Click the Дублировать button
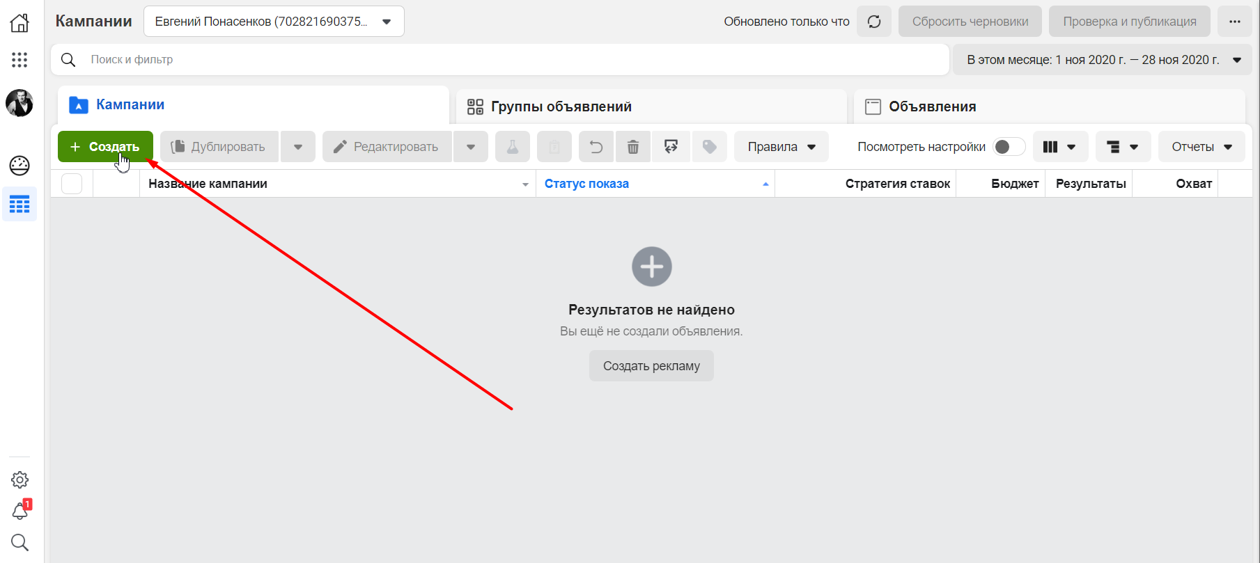 pyautogui.click(x=219, y=147)
